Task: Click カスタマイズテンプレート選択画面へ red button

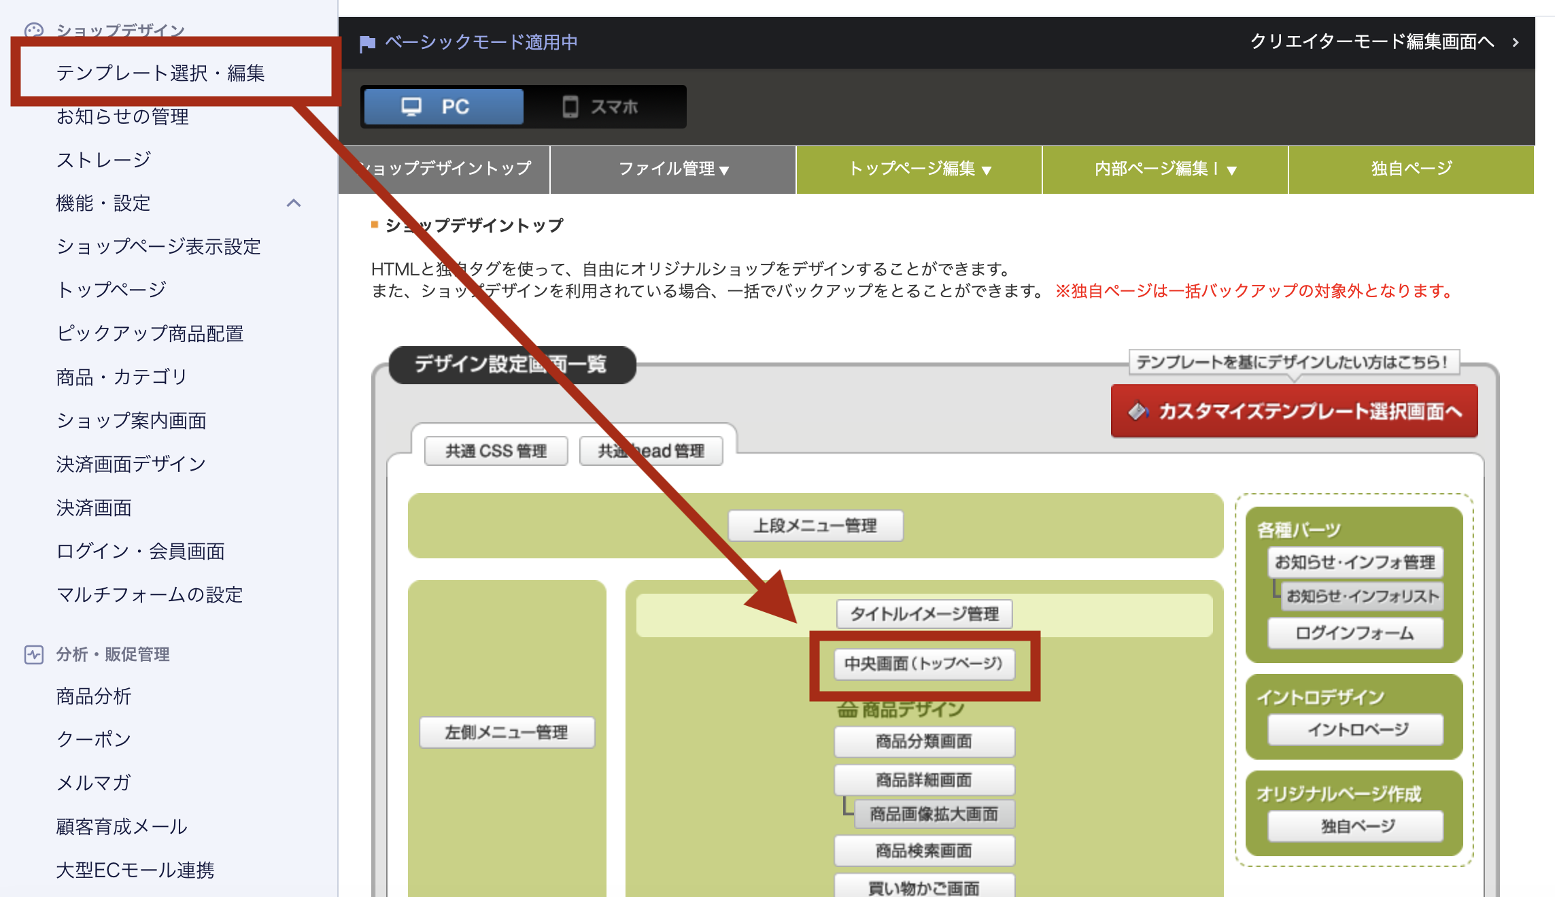Action: (1294, 411)
